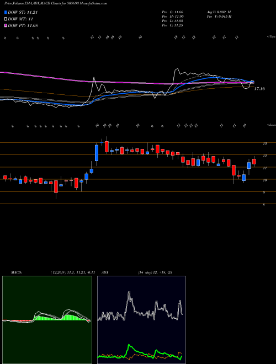Click the price axis label 12
This screenshot has height=364, width=276.
[x=264, y=156]
